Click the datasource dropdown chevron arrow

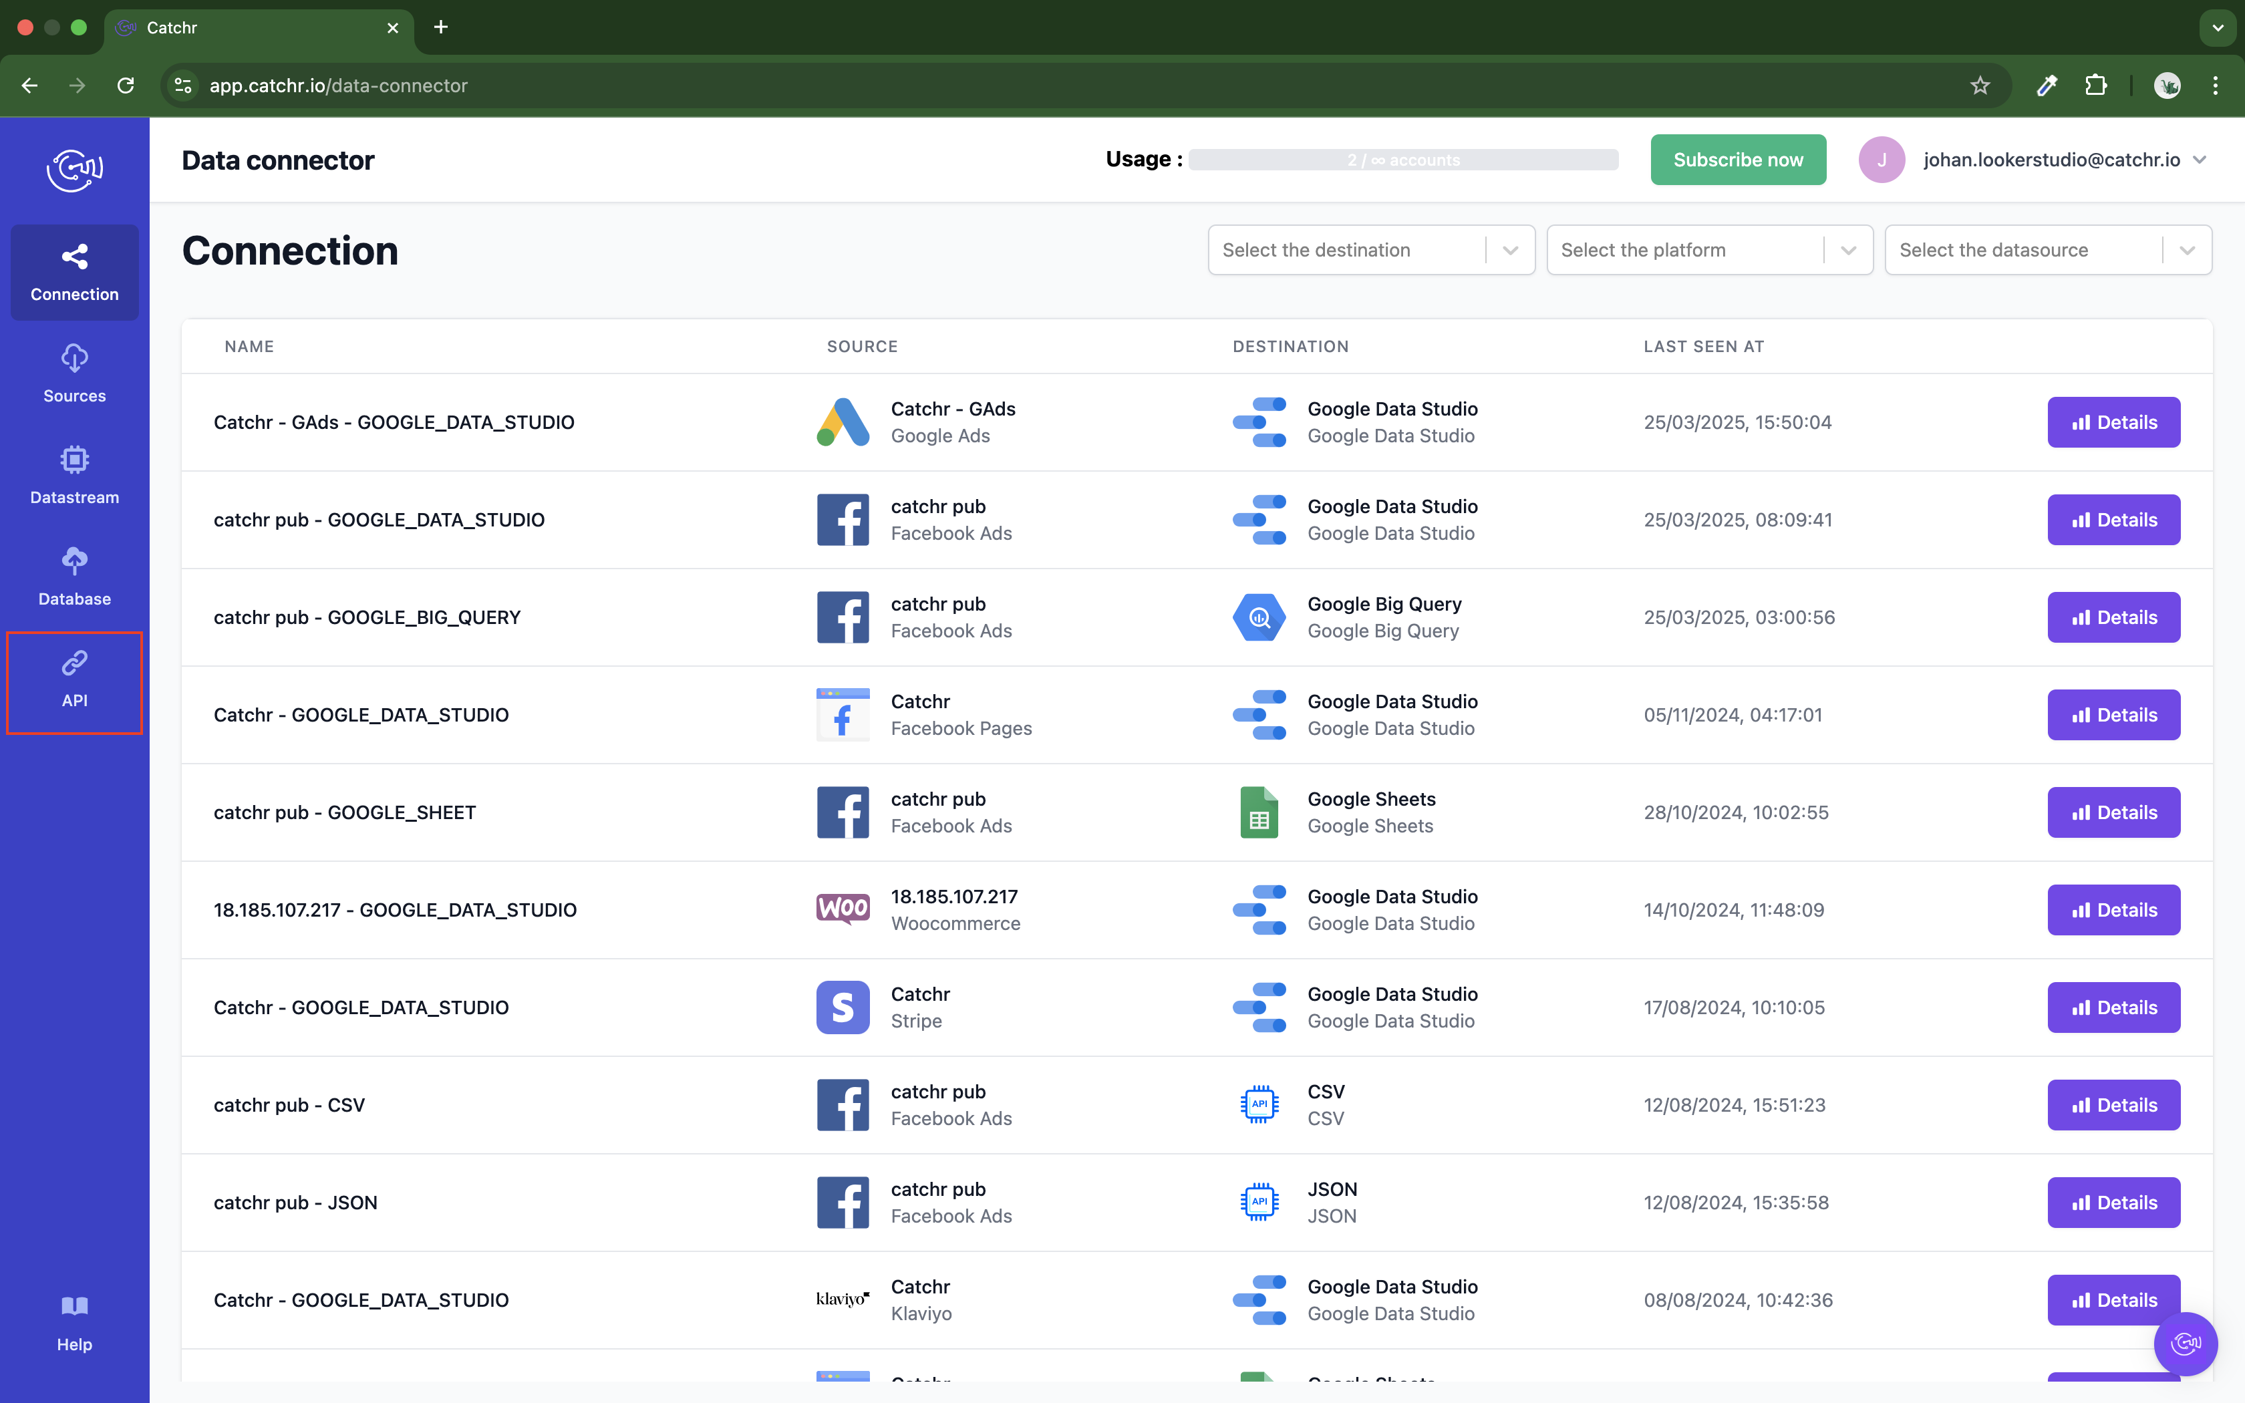[2188, 251]
